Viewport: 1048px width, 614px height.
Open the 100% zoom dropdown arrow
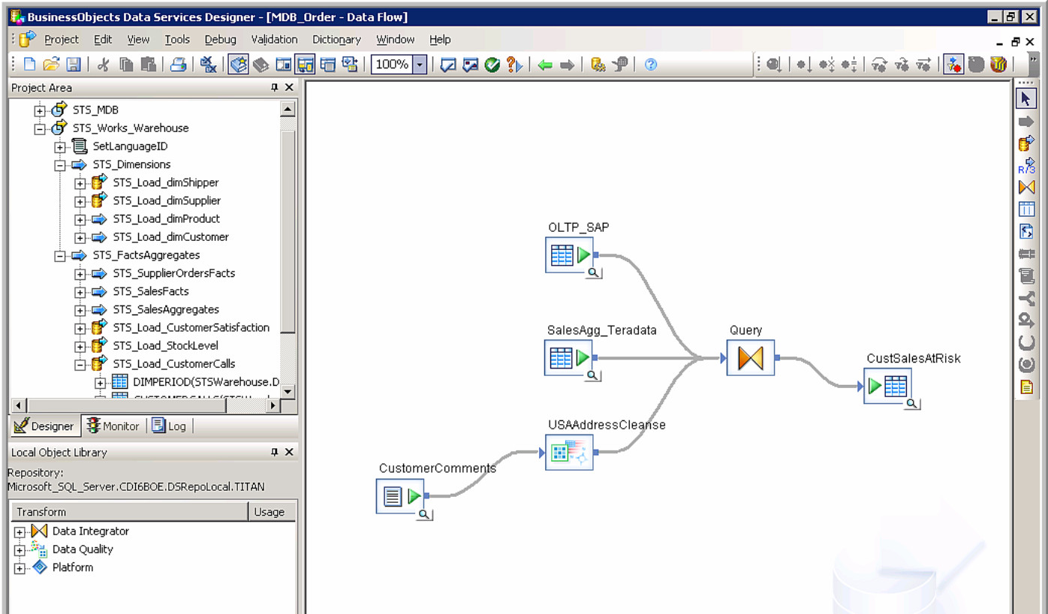420,65
